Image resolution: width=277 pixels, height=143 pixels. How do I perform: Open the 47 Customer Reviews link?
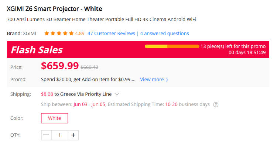pyautogui.click(x=111, y=34)
